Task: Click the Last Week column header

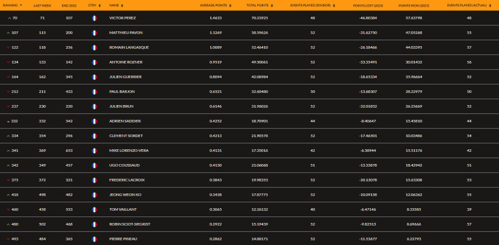Action: 42,5
